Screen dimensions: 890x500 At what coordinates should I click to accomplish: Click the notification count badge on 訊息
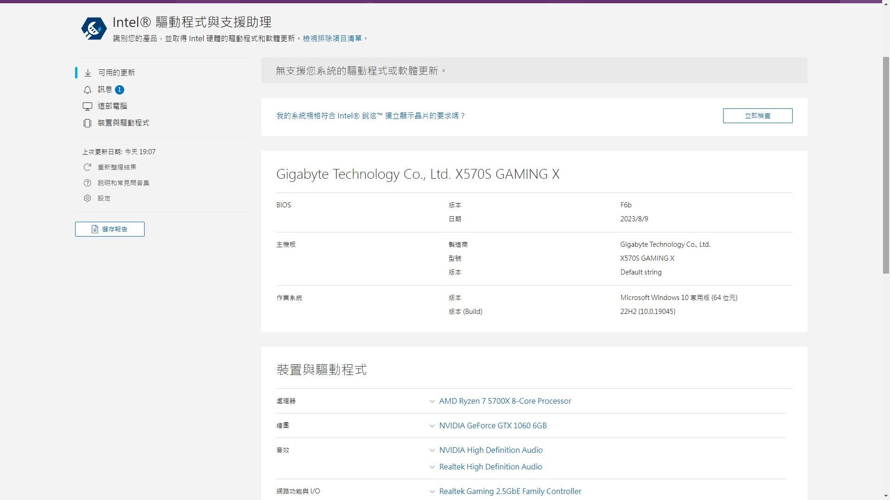pos(119,90)
